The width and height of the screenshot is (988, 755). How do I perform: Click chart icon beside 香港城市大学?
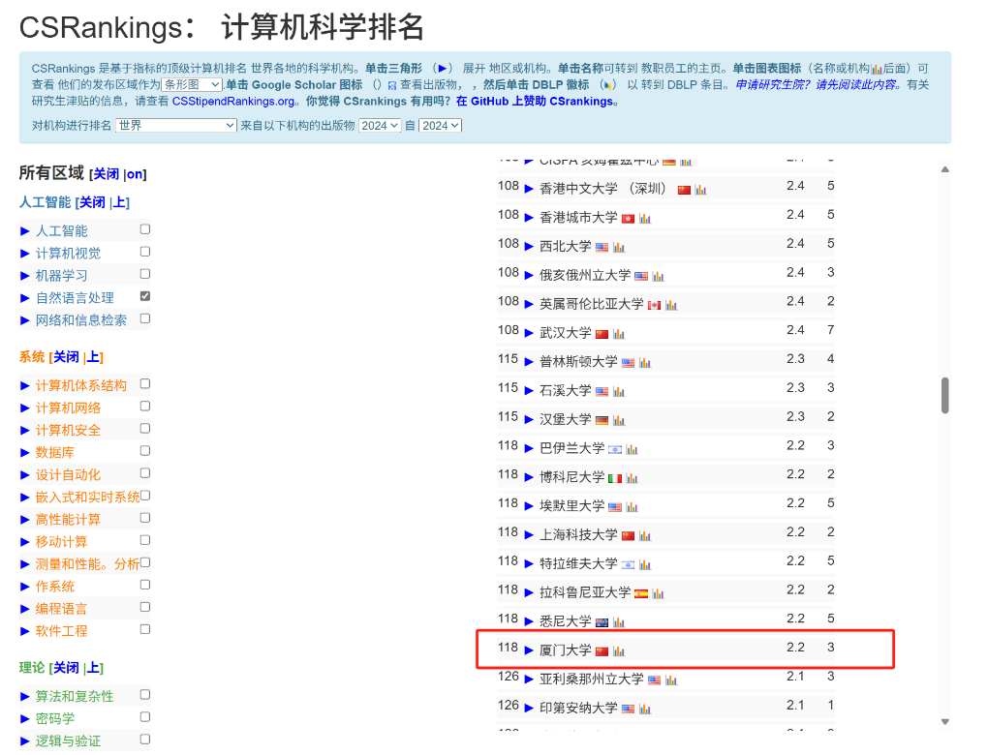coord(645,219)
